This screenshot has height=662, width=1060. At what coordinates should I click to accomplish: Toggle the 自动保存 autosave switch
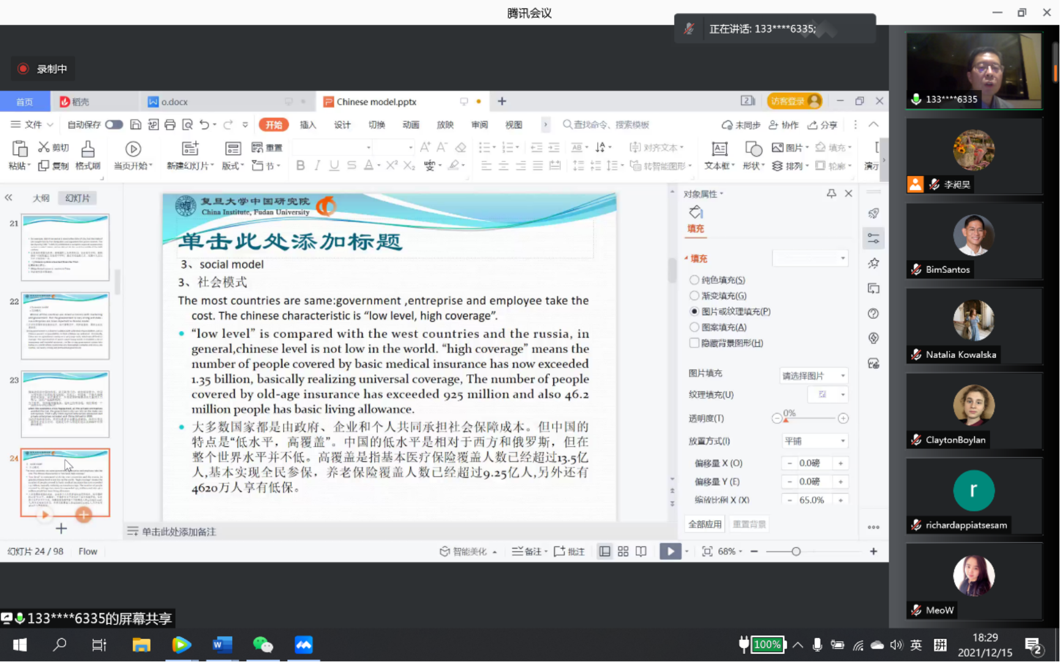(113, 124)
